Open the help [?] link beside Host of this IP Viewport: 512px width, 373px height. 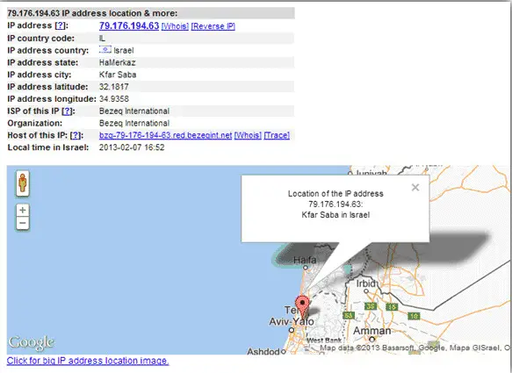(76, 135)
